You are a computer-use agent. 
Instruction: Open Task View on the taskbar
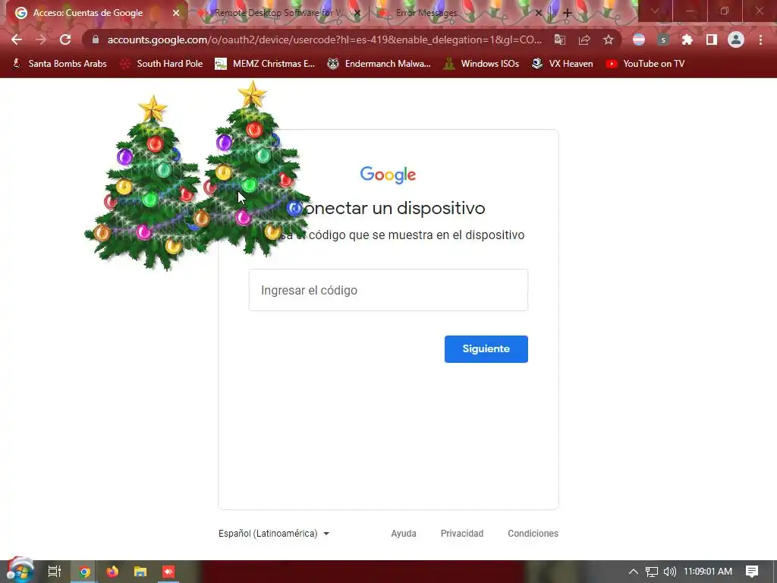54,572
